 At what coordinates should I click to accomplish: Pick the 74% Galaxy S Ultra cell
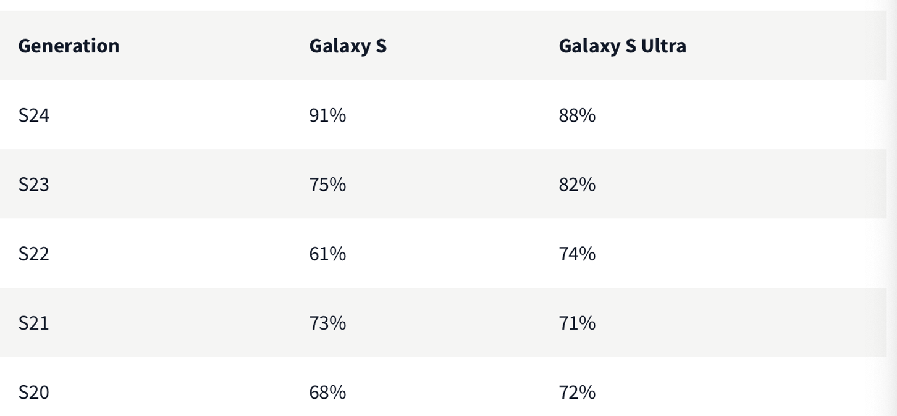pos(577,254)
